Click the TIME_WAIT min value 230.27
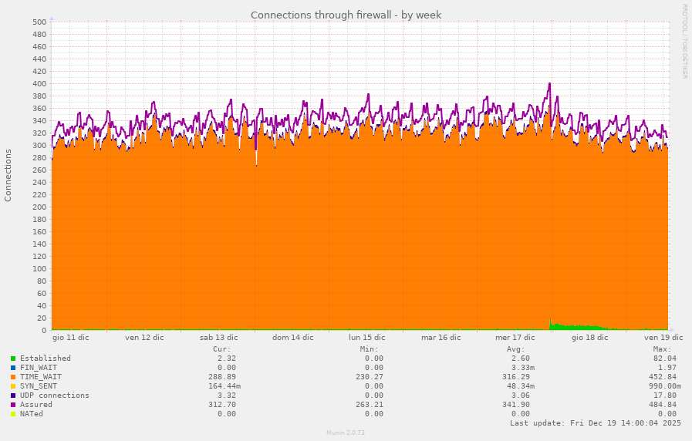The image size is (692, 441). tap(370, 376)
